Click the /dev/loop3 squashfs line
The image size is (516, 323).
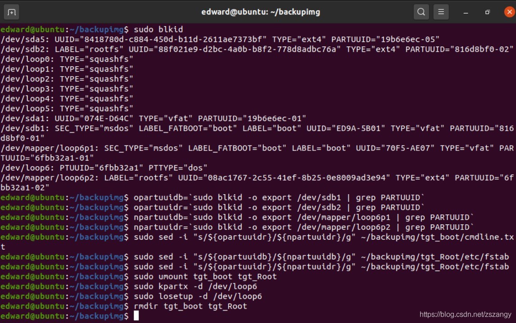click(67, 89)
